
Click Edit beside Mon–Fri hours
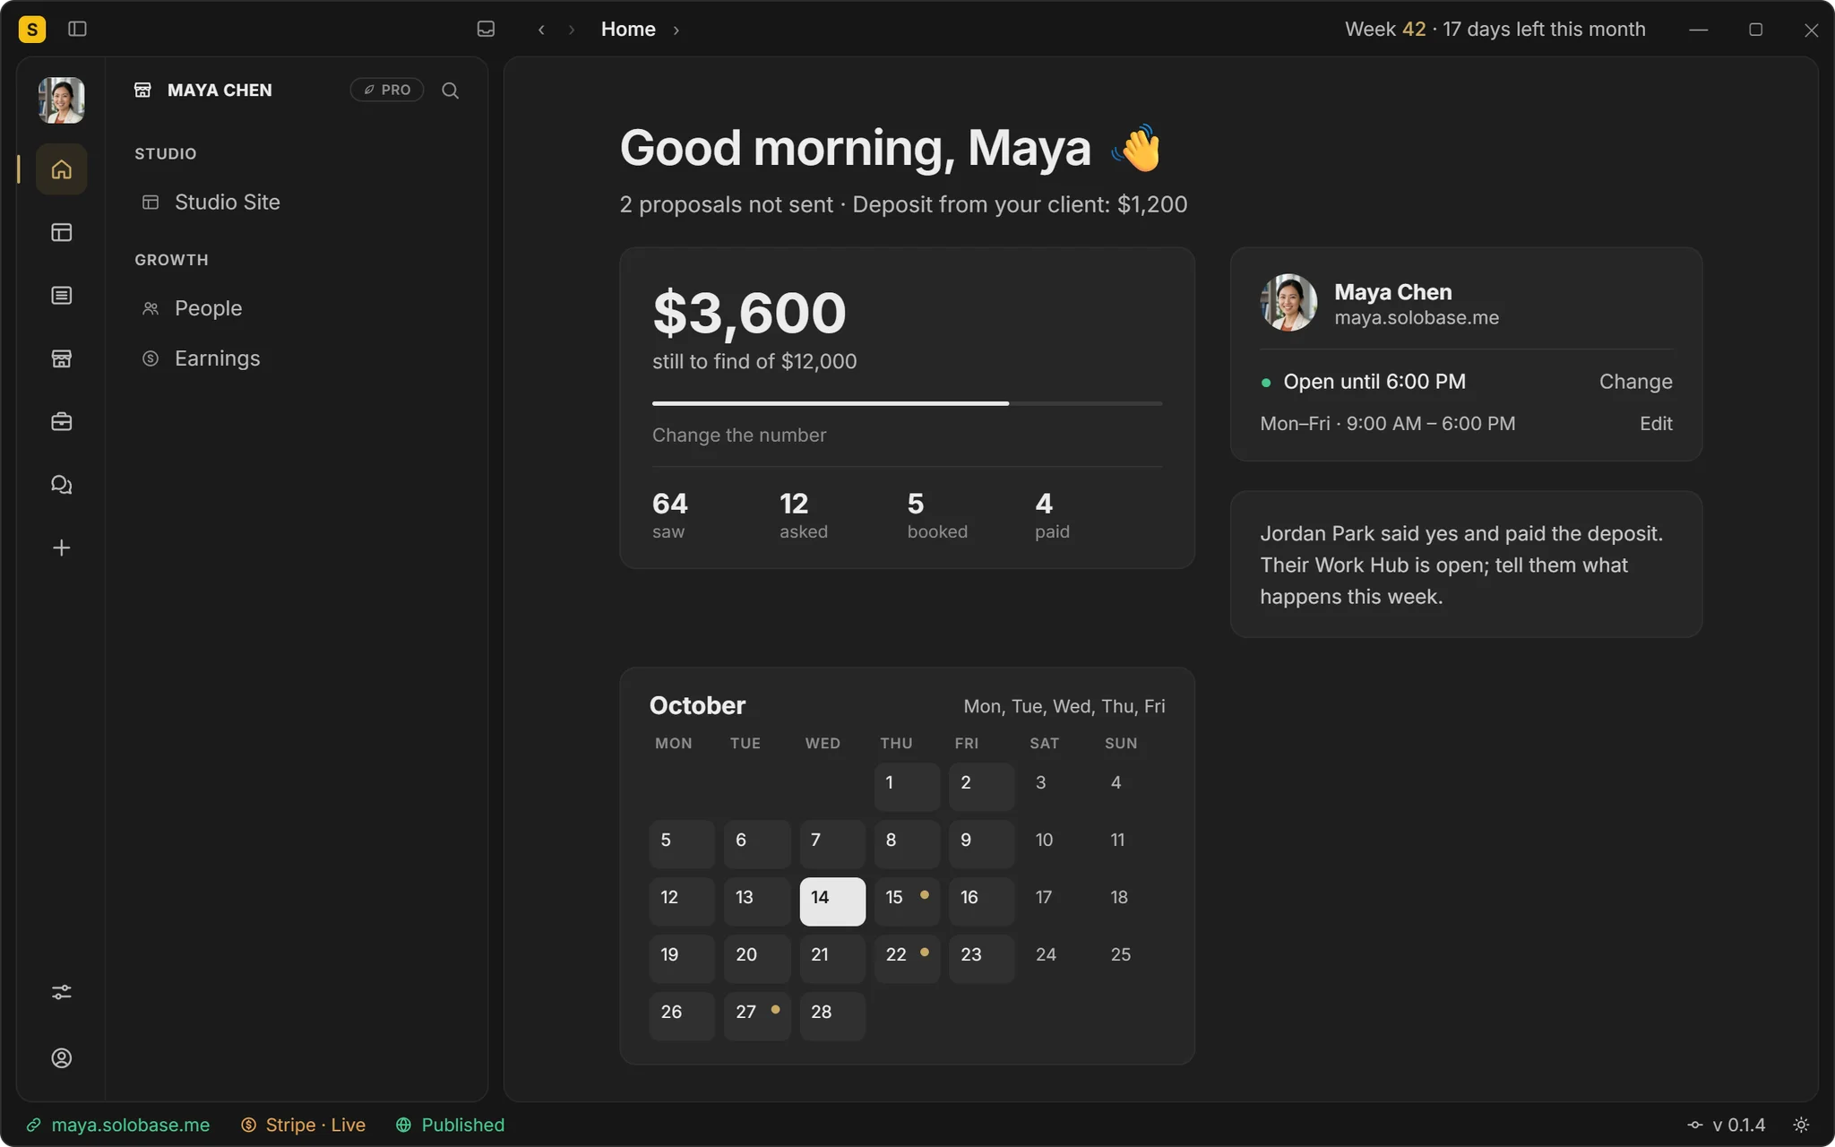click(x=1656, y=423)
